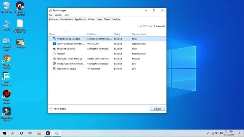The image size is (244, 137).
Task: Switch to the Processes tab
Action: 54,19
